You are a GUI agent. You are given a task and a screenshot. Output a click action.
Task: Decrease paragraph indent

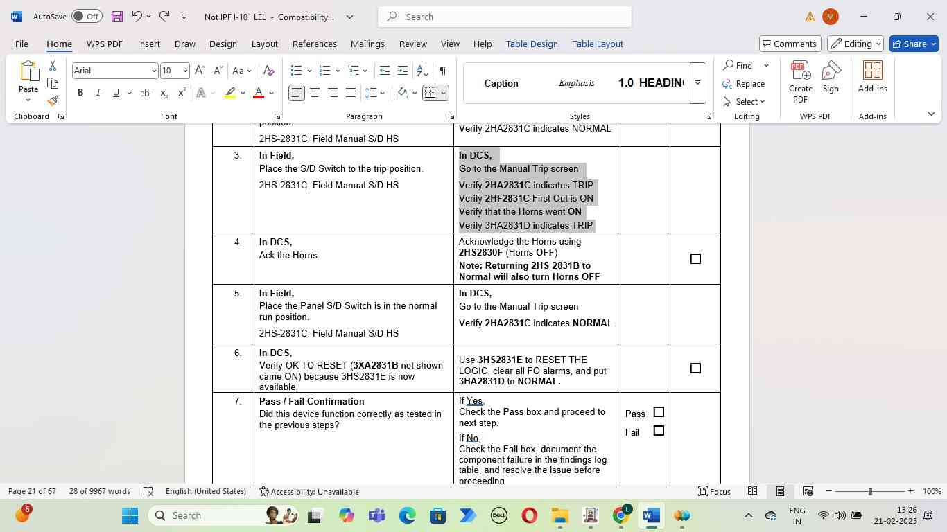tap(385, 71)
